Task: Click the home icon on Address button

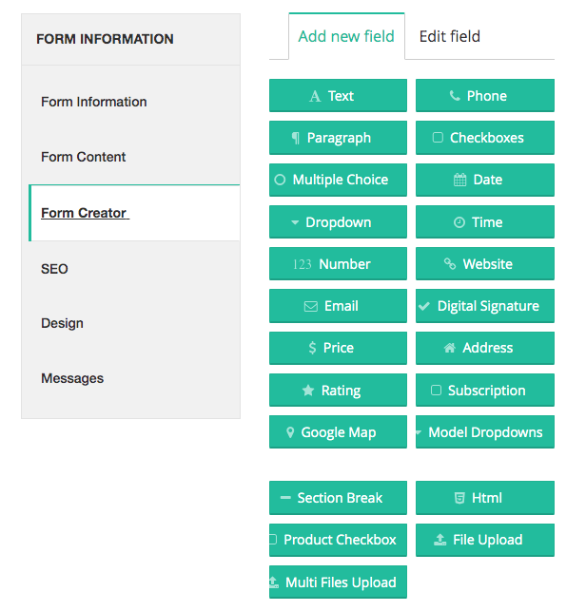Action: click(449, 348)
